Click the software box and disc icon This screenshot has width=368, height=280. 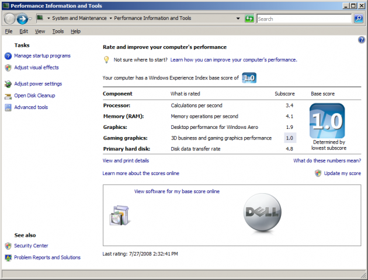pos(120,215)
